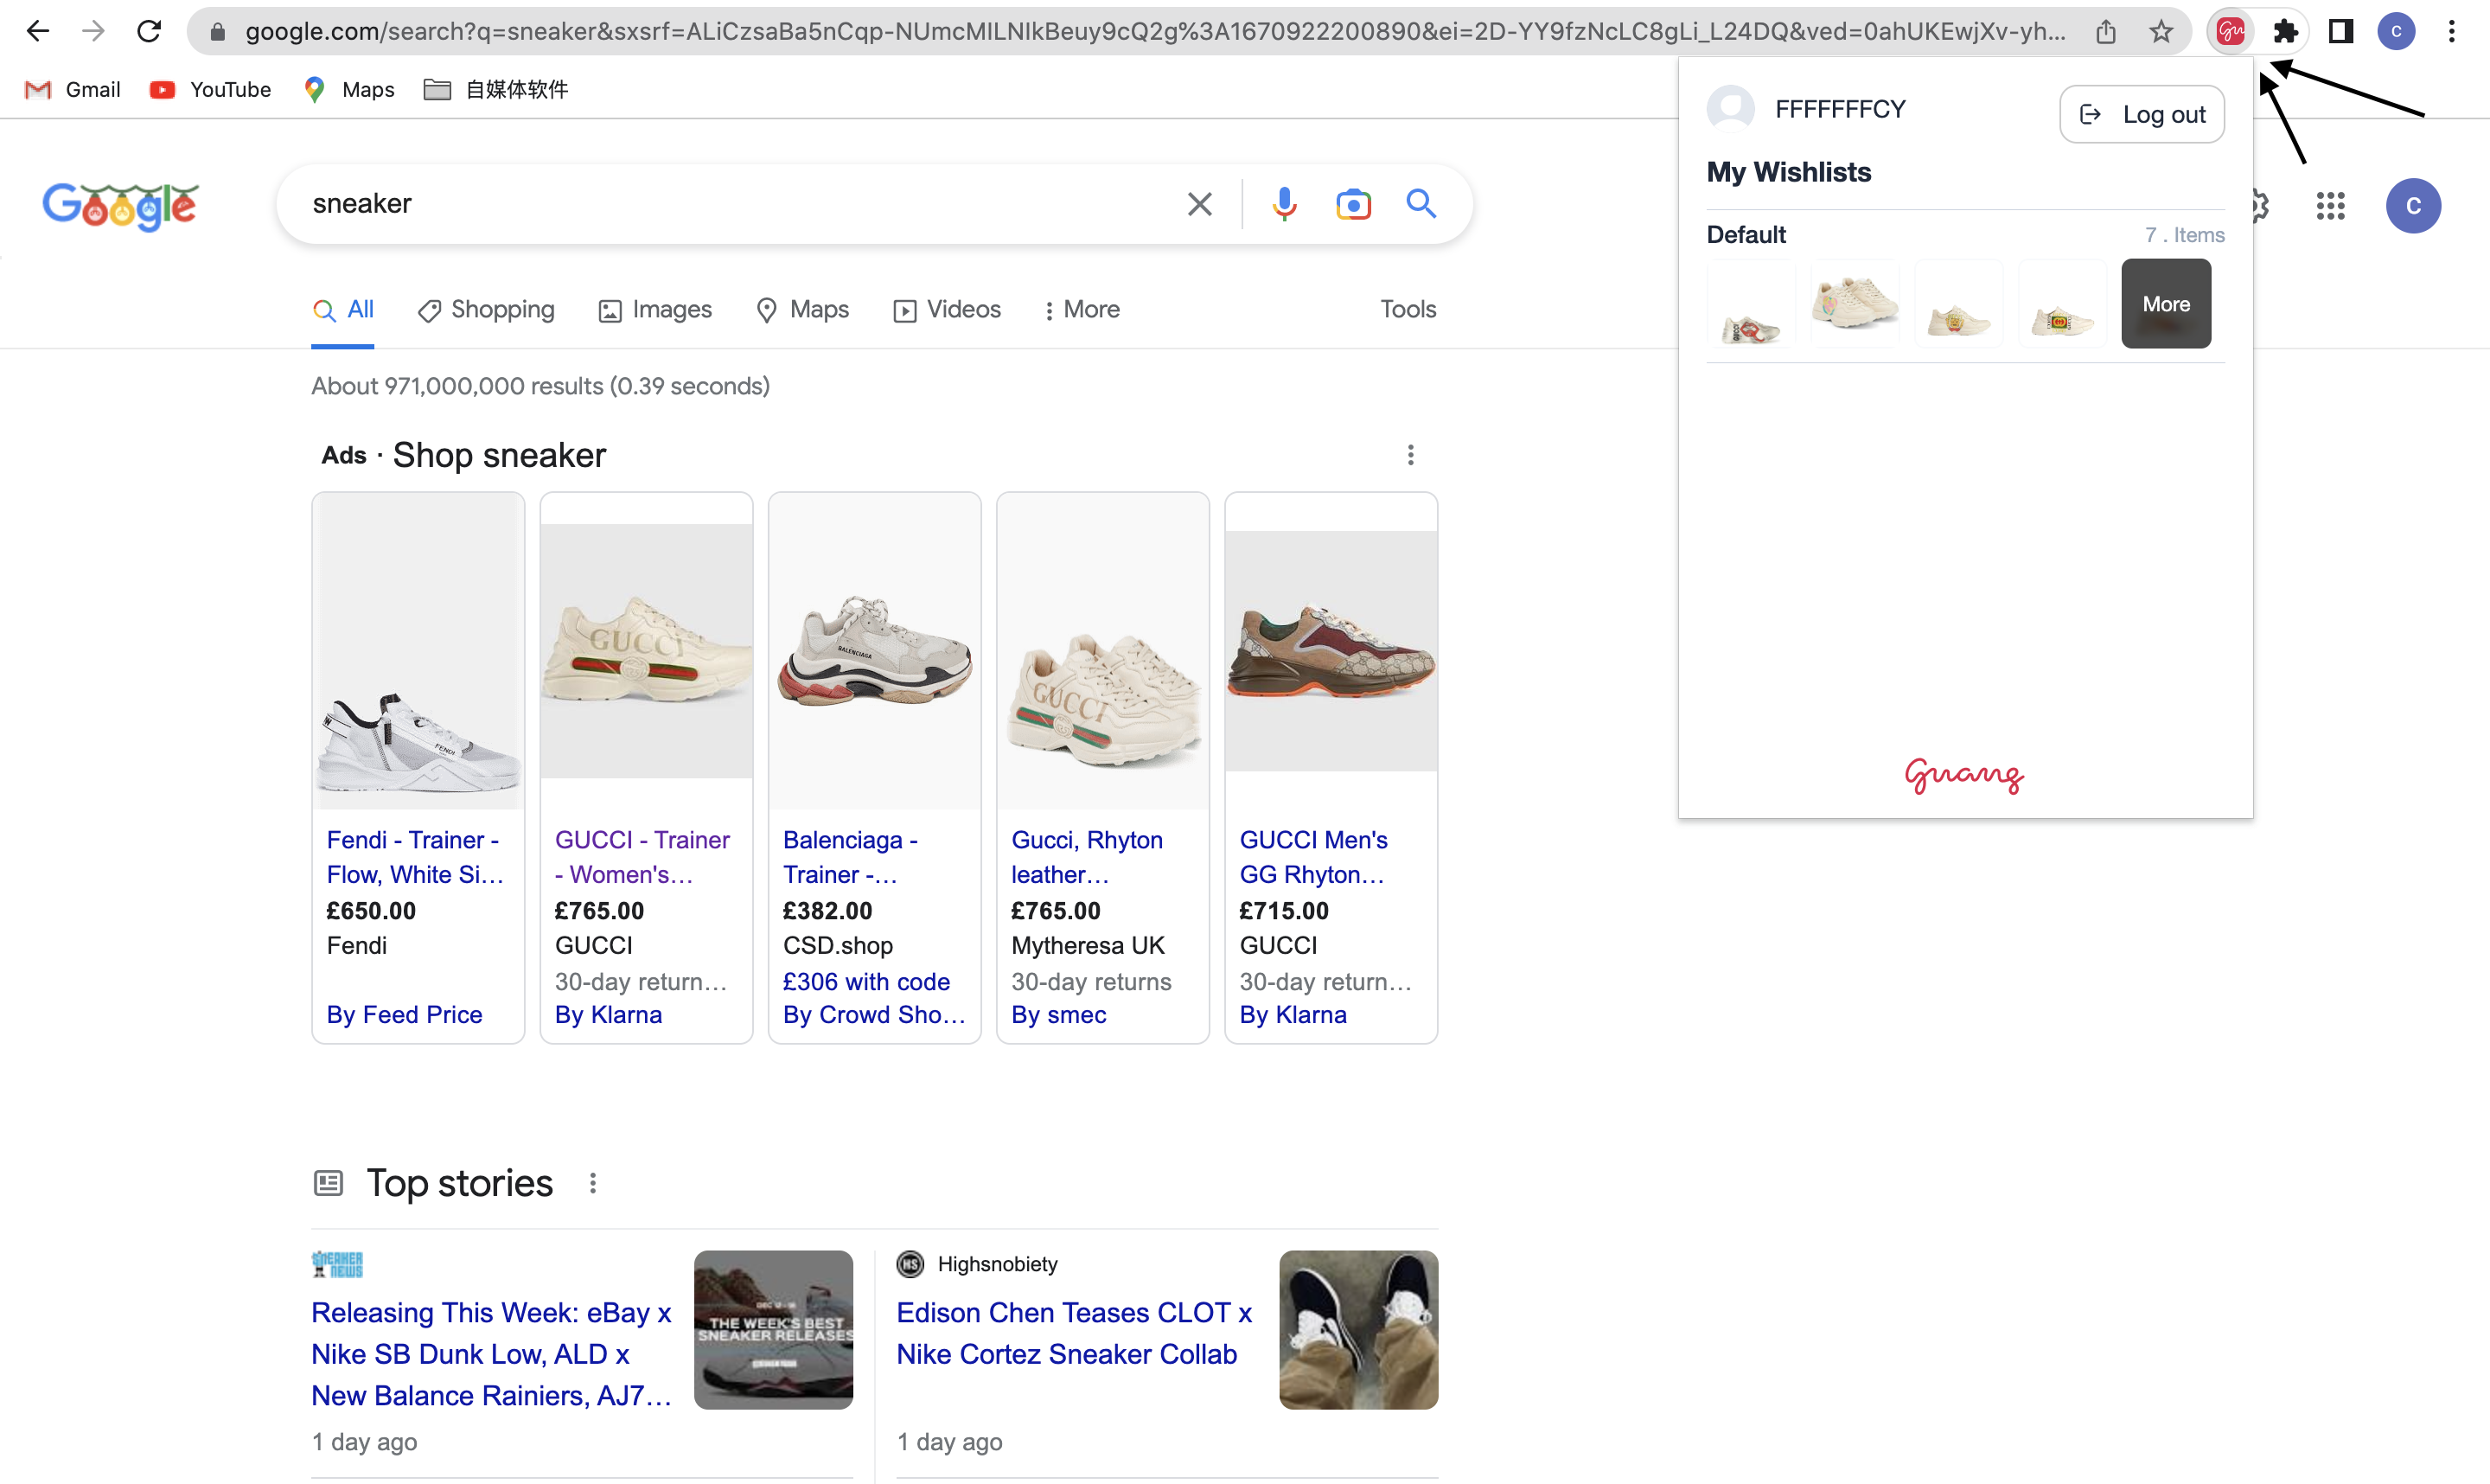The width and height of the screenshot is (2490, 1484).
Task: Click the share page icon in address bar
Action: click(2106, 32)
